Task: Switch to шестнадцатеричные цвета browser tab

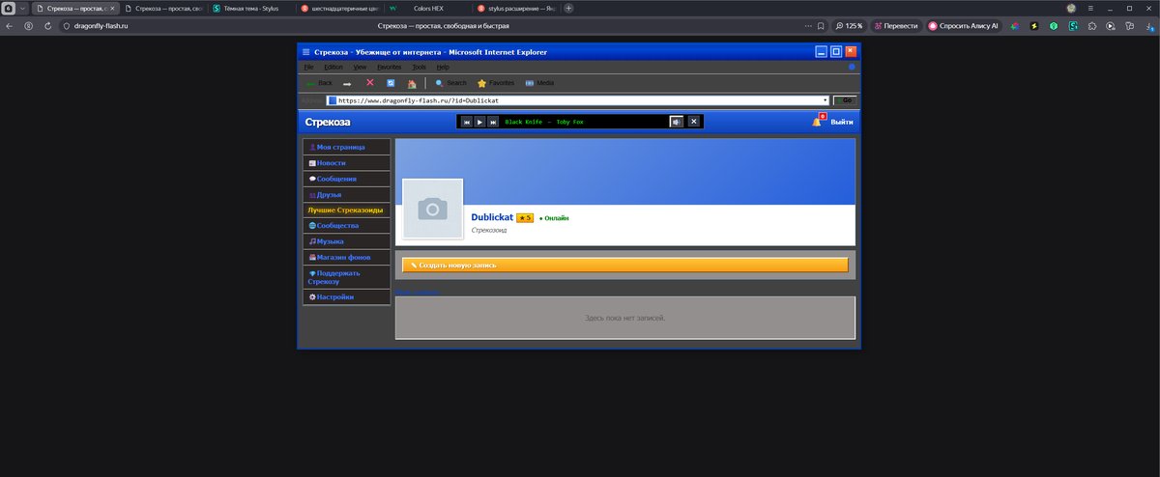Action: (x=339, y=8)
